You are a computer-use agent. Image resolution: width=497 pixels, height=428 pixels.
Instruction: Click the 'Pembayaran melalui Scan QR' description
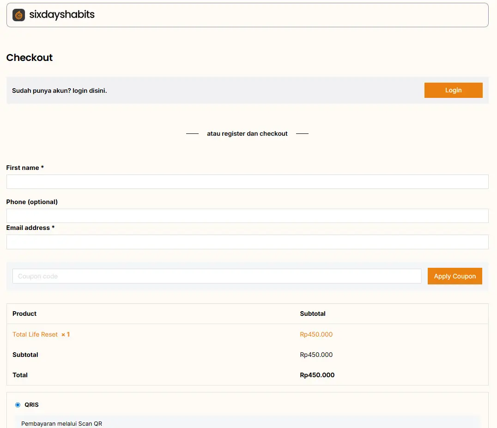(x=61, y=423)
